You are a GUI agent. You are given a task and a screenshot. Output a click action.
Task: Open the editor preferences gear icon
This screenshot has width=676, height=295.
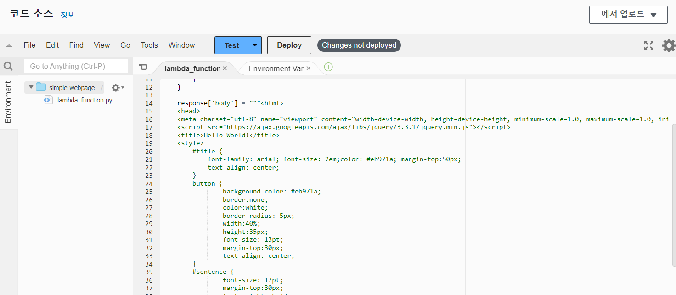669,45
